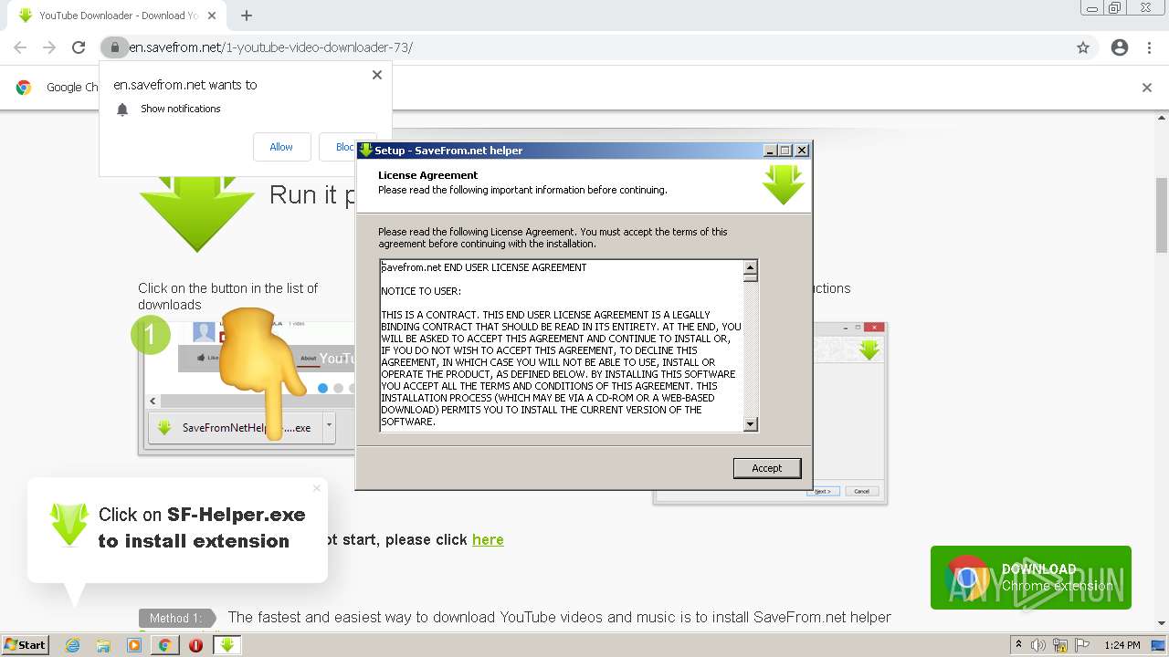Open the Chrome profile avatar menu
The height and width of the screenshot is (657, 1169).
[1120, 47]
